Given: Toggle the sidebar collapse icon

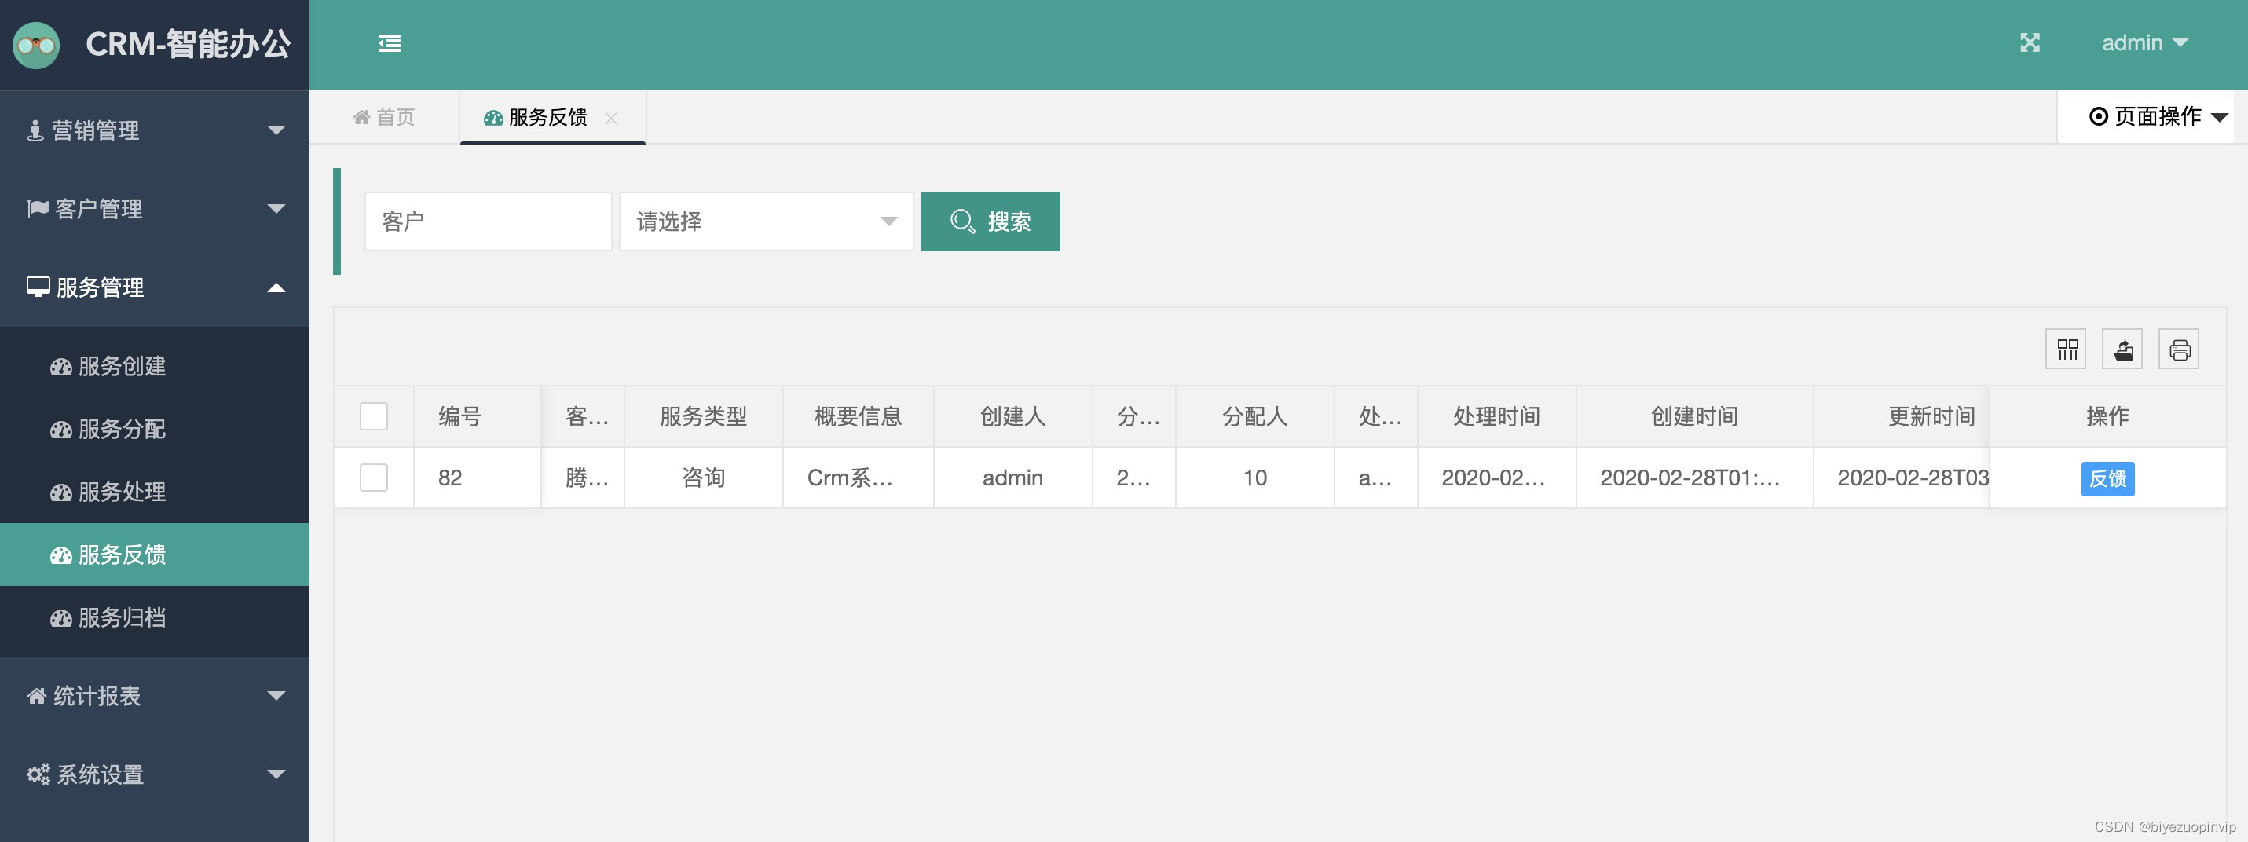Looking at the screenshot, I should click(390, 42).
